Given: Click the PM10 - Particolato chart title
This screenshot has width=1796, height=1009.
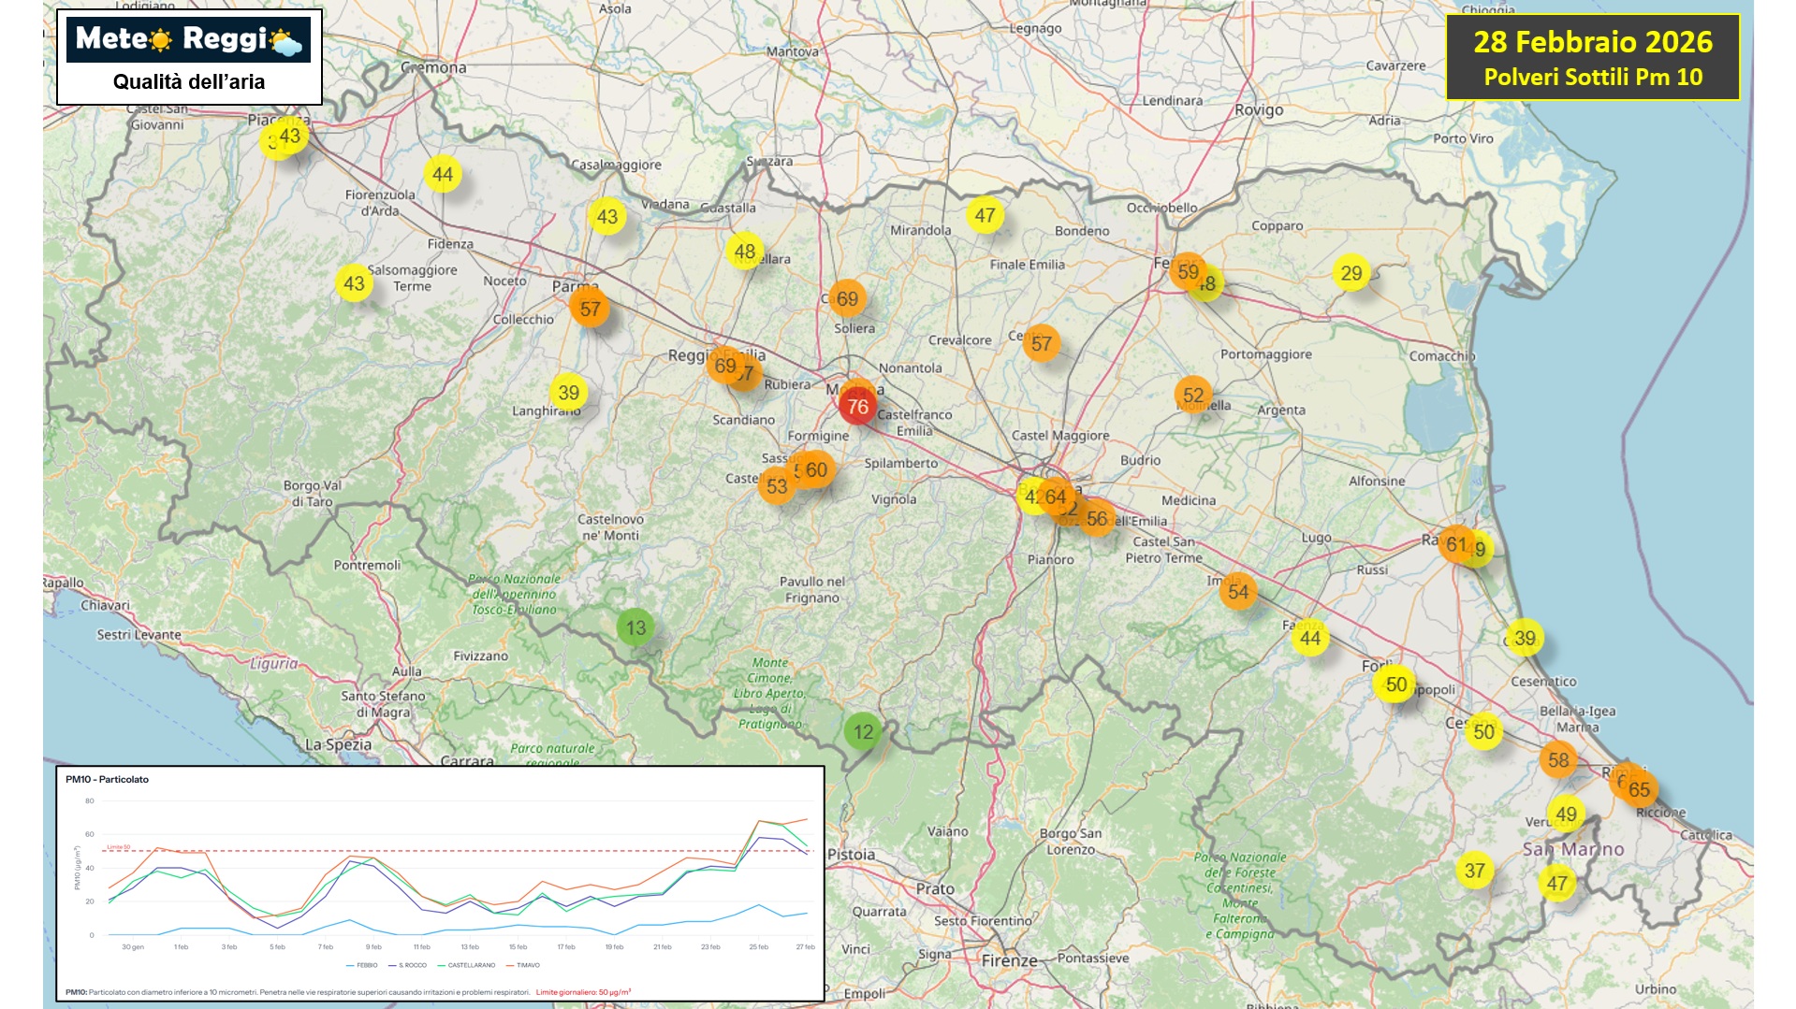Looking at the screenshot, I should [107, 779].
